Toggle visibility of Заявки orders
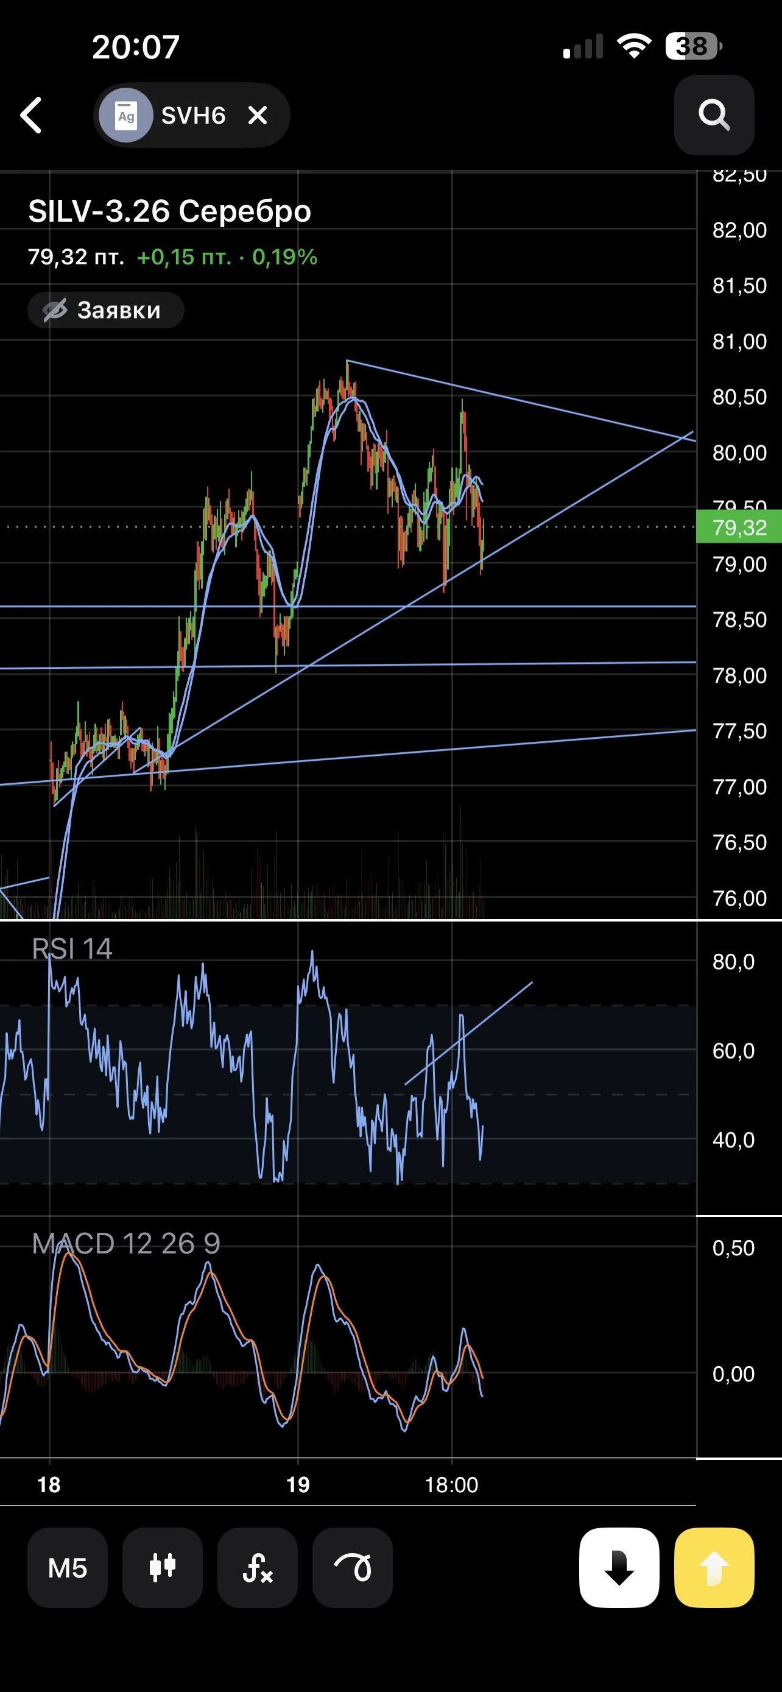The height and width of the screenshot is (1692, 782). (106, 310)
